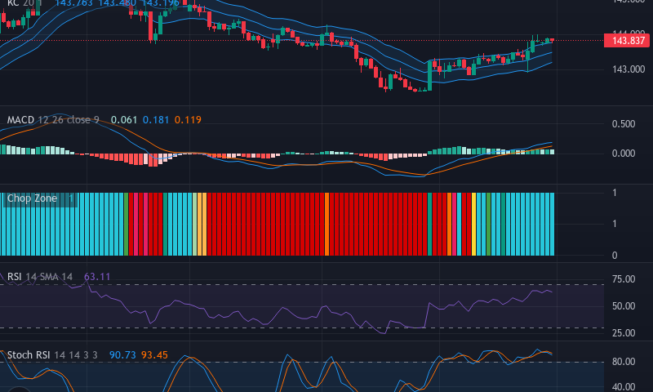Image resolution: width=653 pixels, height=392 pixels.
Task: Select the Chop Zone indicator label
Action: point(32,198)
